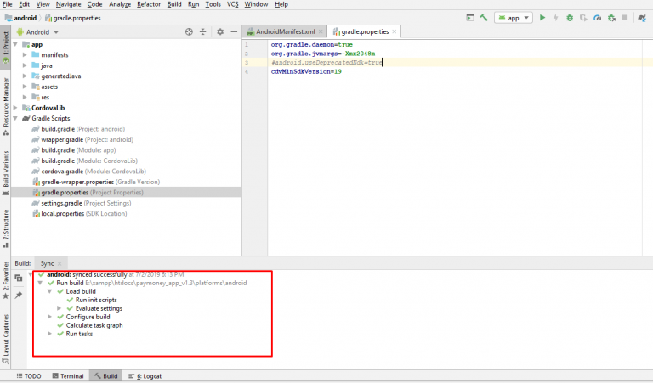The width and height of the screenshot is (653, 383).
Task: Hide the Project panel with minimize icon
Action: (234, 31)
